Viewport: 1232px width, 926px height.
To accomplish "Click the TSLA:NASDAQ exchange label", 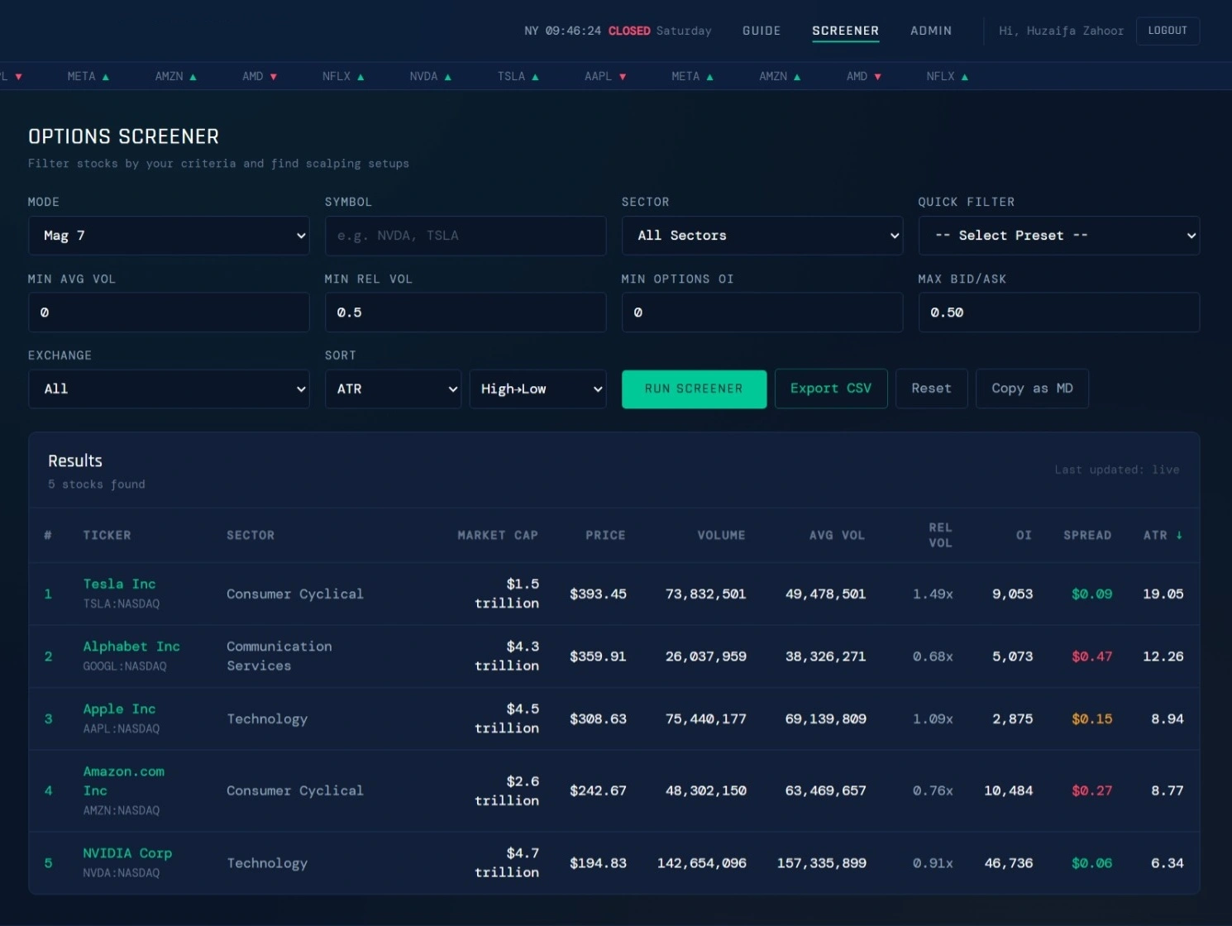I will 121,604.
